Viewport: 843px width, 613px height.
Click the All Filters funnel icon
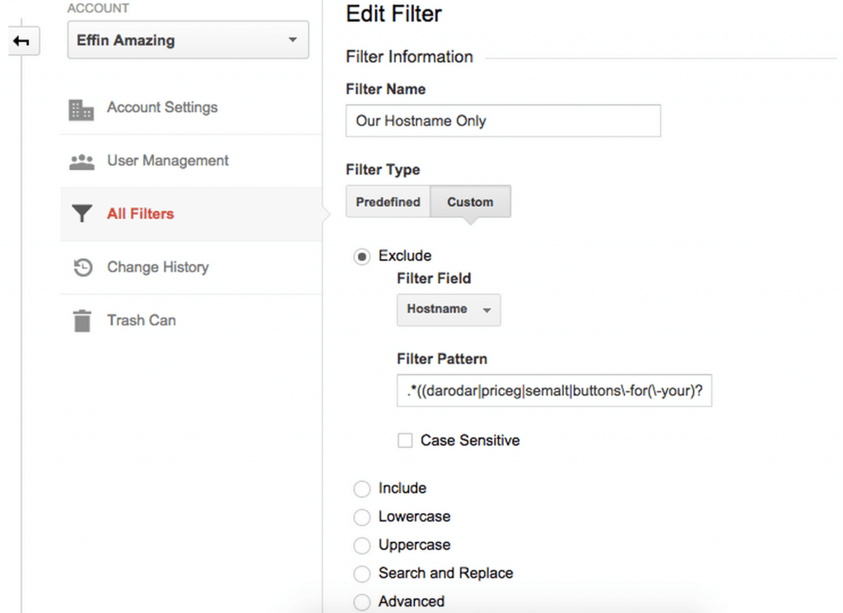[x=82, y=213]
